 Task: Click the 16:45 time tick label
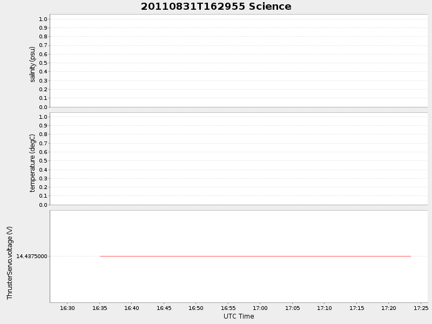[164, 308]
